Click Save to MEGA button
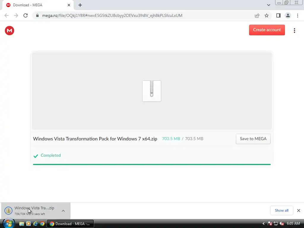304x228 pixels. pyautogui.click(x=253, y=139)
